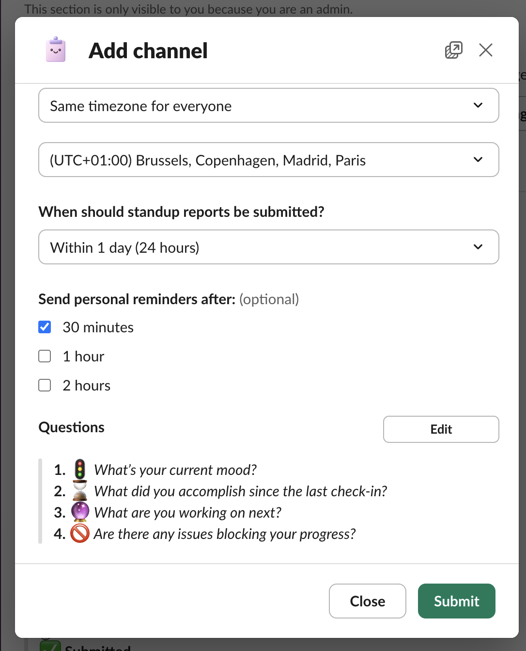This screenshot has height=651, width=526.
Task: Open modal in new window icon
Action: 453,50
